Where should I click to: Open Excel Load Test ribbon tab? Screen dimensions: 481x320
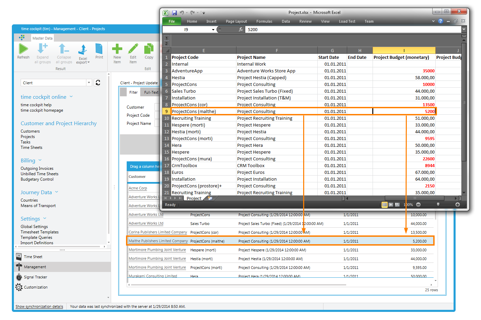pyautogui.click(x=347, y=21)
